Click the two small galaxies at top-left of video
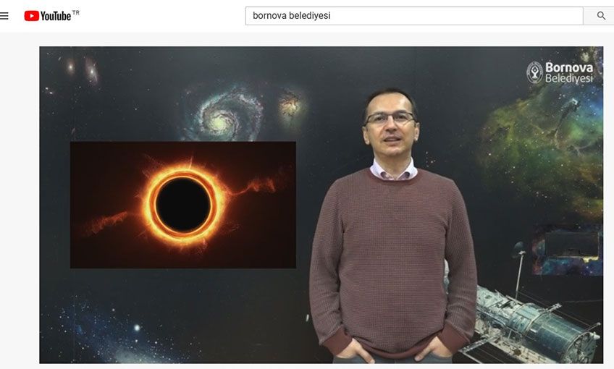The image size is (614, 369). click(81, 69)
